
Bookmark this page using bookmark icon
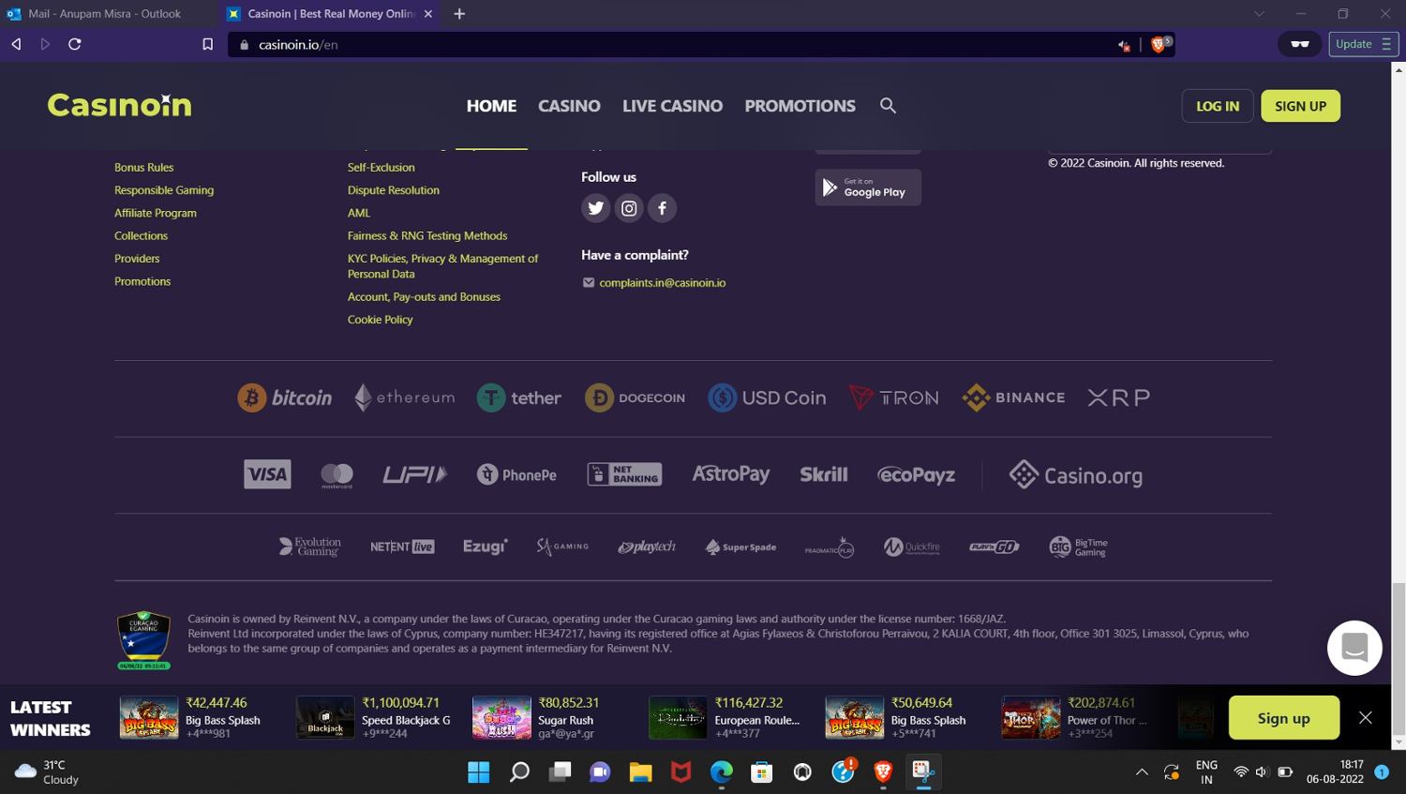208,44
